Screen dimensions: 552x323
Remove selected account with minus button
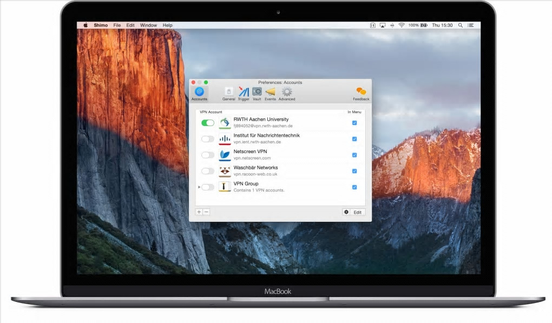pyautogui.click(x=206, y=212)
